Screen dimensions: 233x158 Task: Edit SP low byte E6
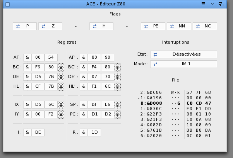(108, 104)
